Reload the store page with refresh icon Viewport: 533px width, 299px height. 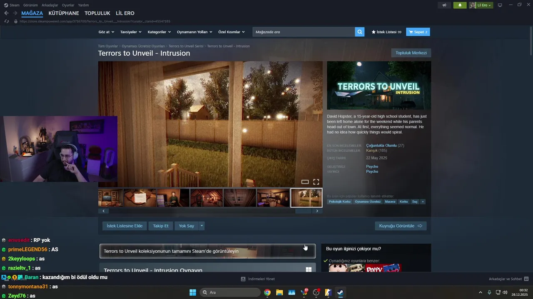pos(6,21)
